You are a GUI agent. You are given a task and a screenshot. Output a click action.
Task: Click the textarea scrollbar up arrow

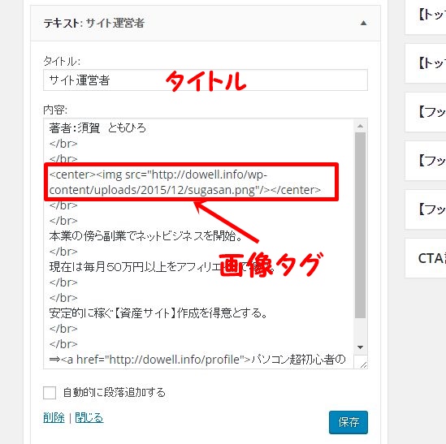point(361,126)
